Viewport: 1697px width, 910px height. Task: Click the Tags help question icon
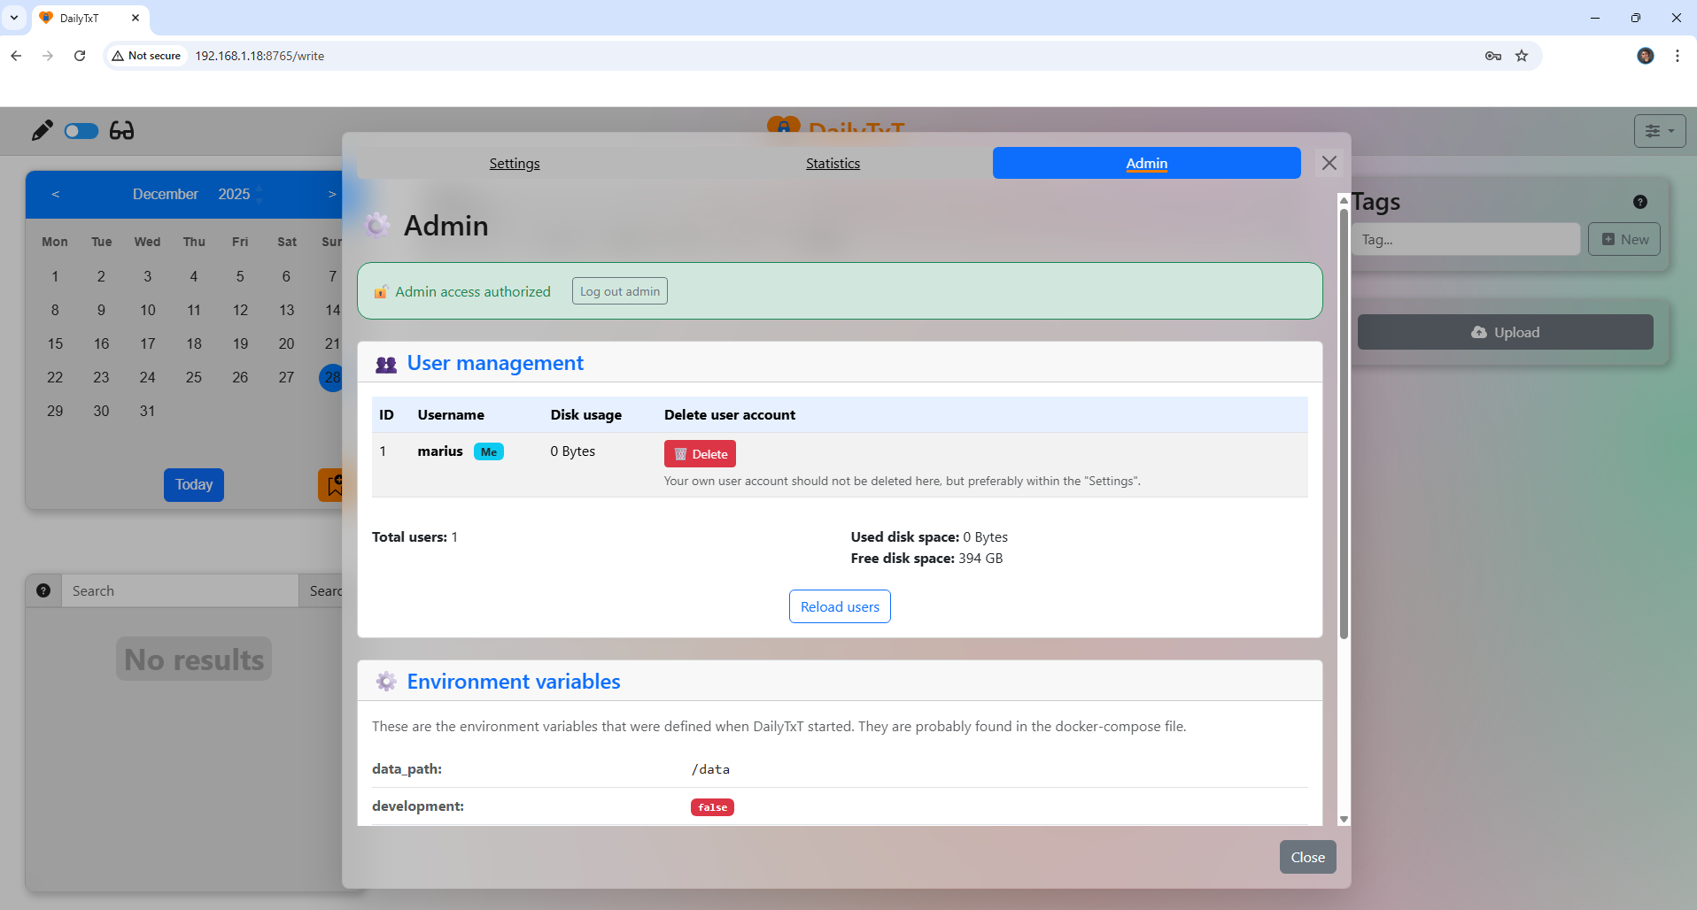coord(1639,202)
